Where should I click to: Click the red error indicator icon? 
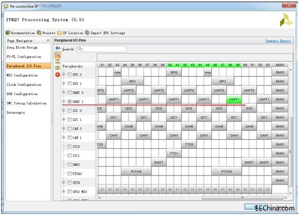coord(57,74)
